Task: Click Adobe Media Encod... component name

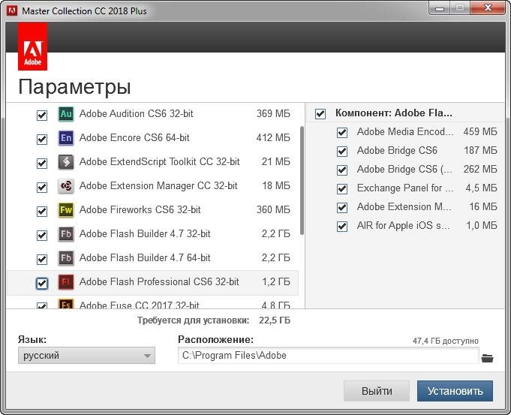Action: pos(405,132)
